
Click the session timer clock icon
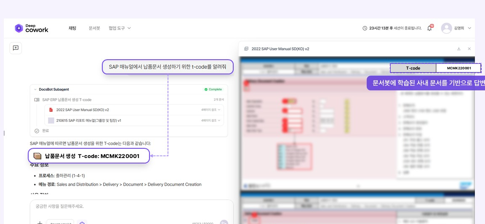[x=365, y=28]
